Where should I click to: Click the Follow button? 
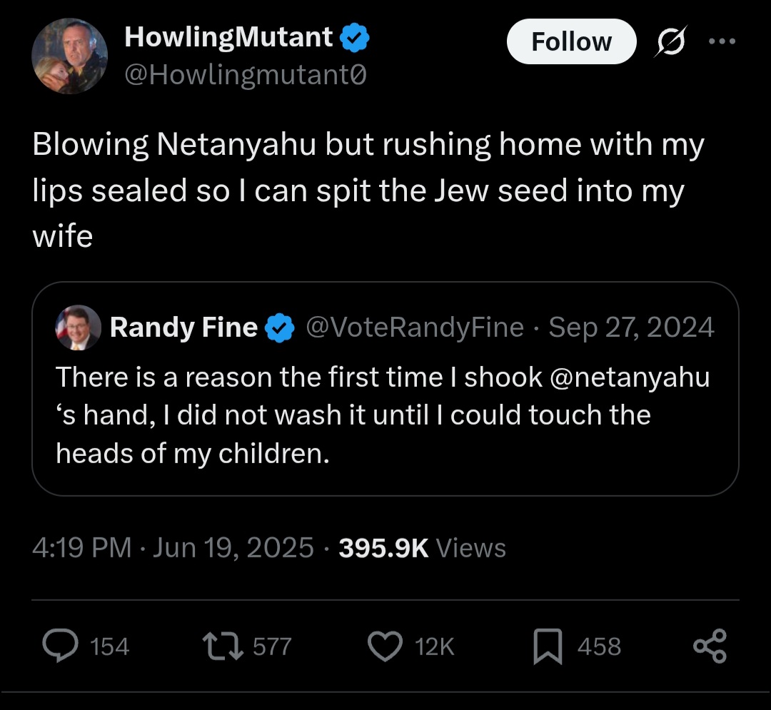[x=571, y=41]
